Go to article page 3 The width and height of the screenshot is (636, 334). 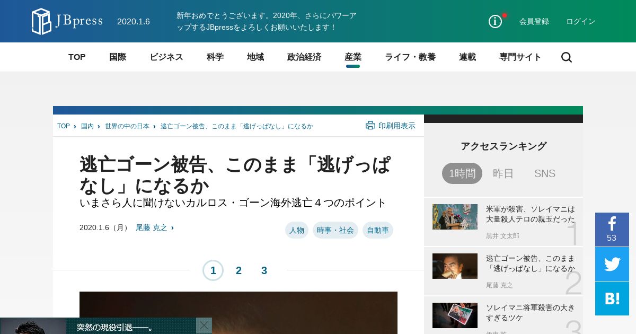[x=264, y=270]
